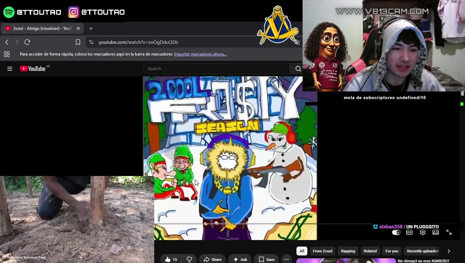Close the 2cool - Abrigo tab
This screenshot has width=465, height=263.
pos(78,28)
